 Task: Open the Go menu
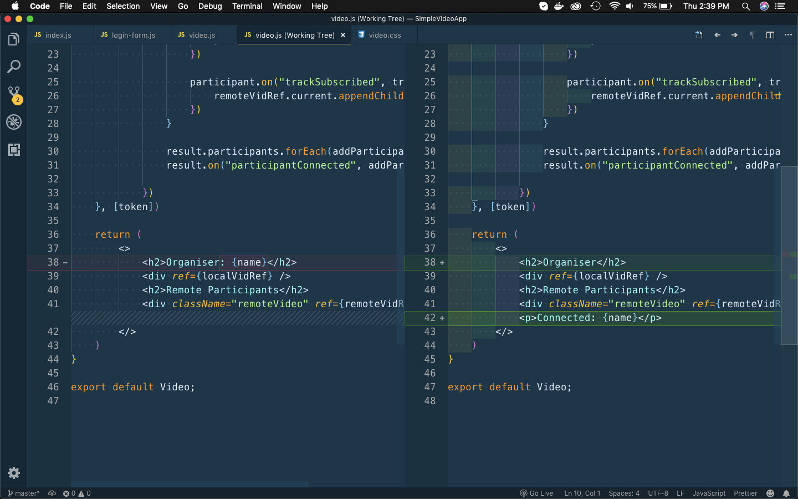tap(183, 6)
